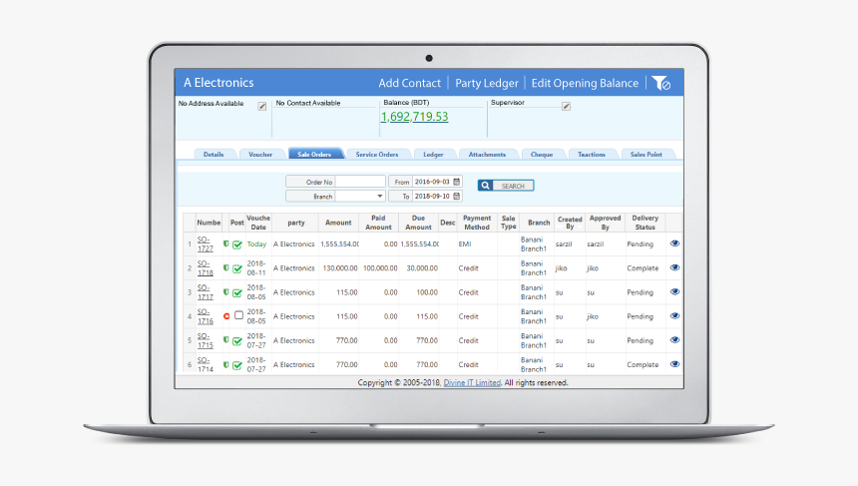Click the From date field 2016-09-03

click(x=432, y=182)
